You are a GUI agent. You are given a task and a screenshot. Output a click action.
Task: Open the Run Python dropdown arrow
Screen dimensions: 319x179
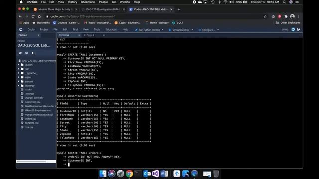(163, 30)
